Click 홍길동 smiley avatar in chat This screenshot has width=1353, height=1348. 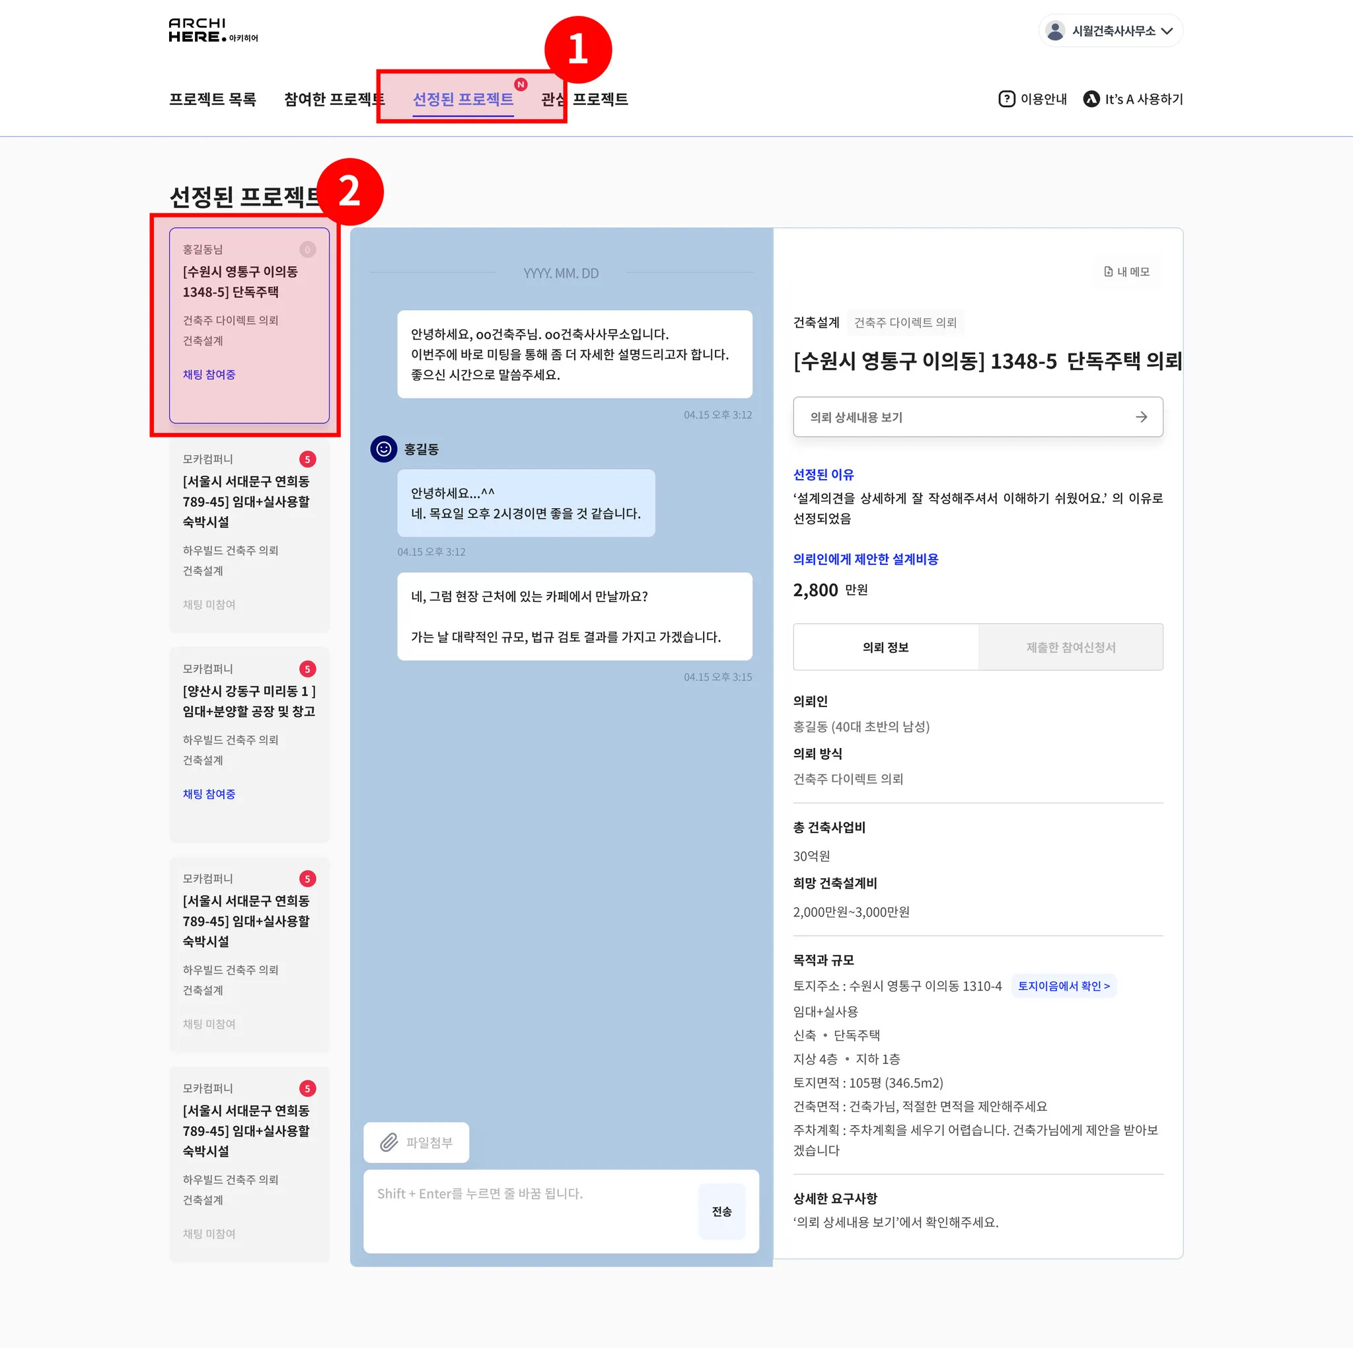point(384,449)
